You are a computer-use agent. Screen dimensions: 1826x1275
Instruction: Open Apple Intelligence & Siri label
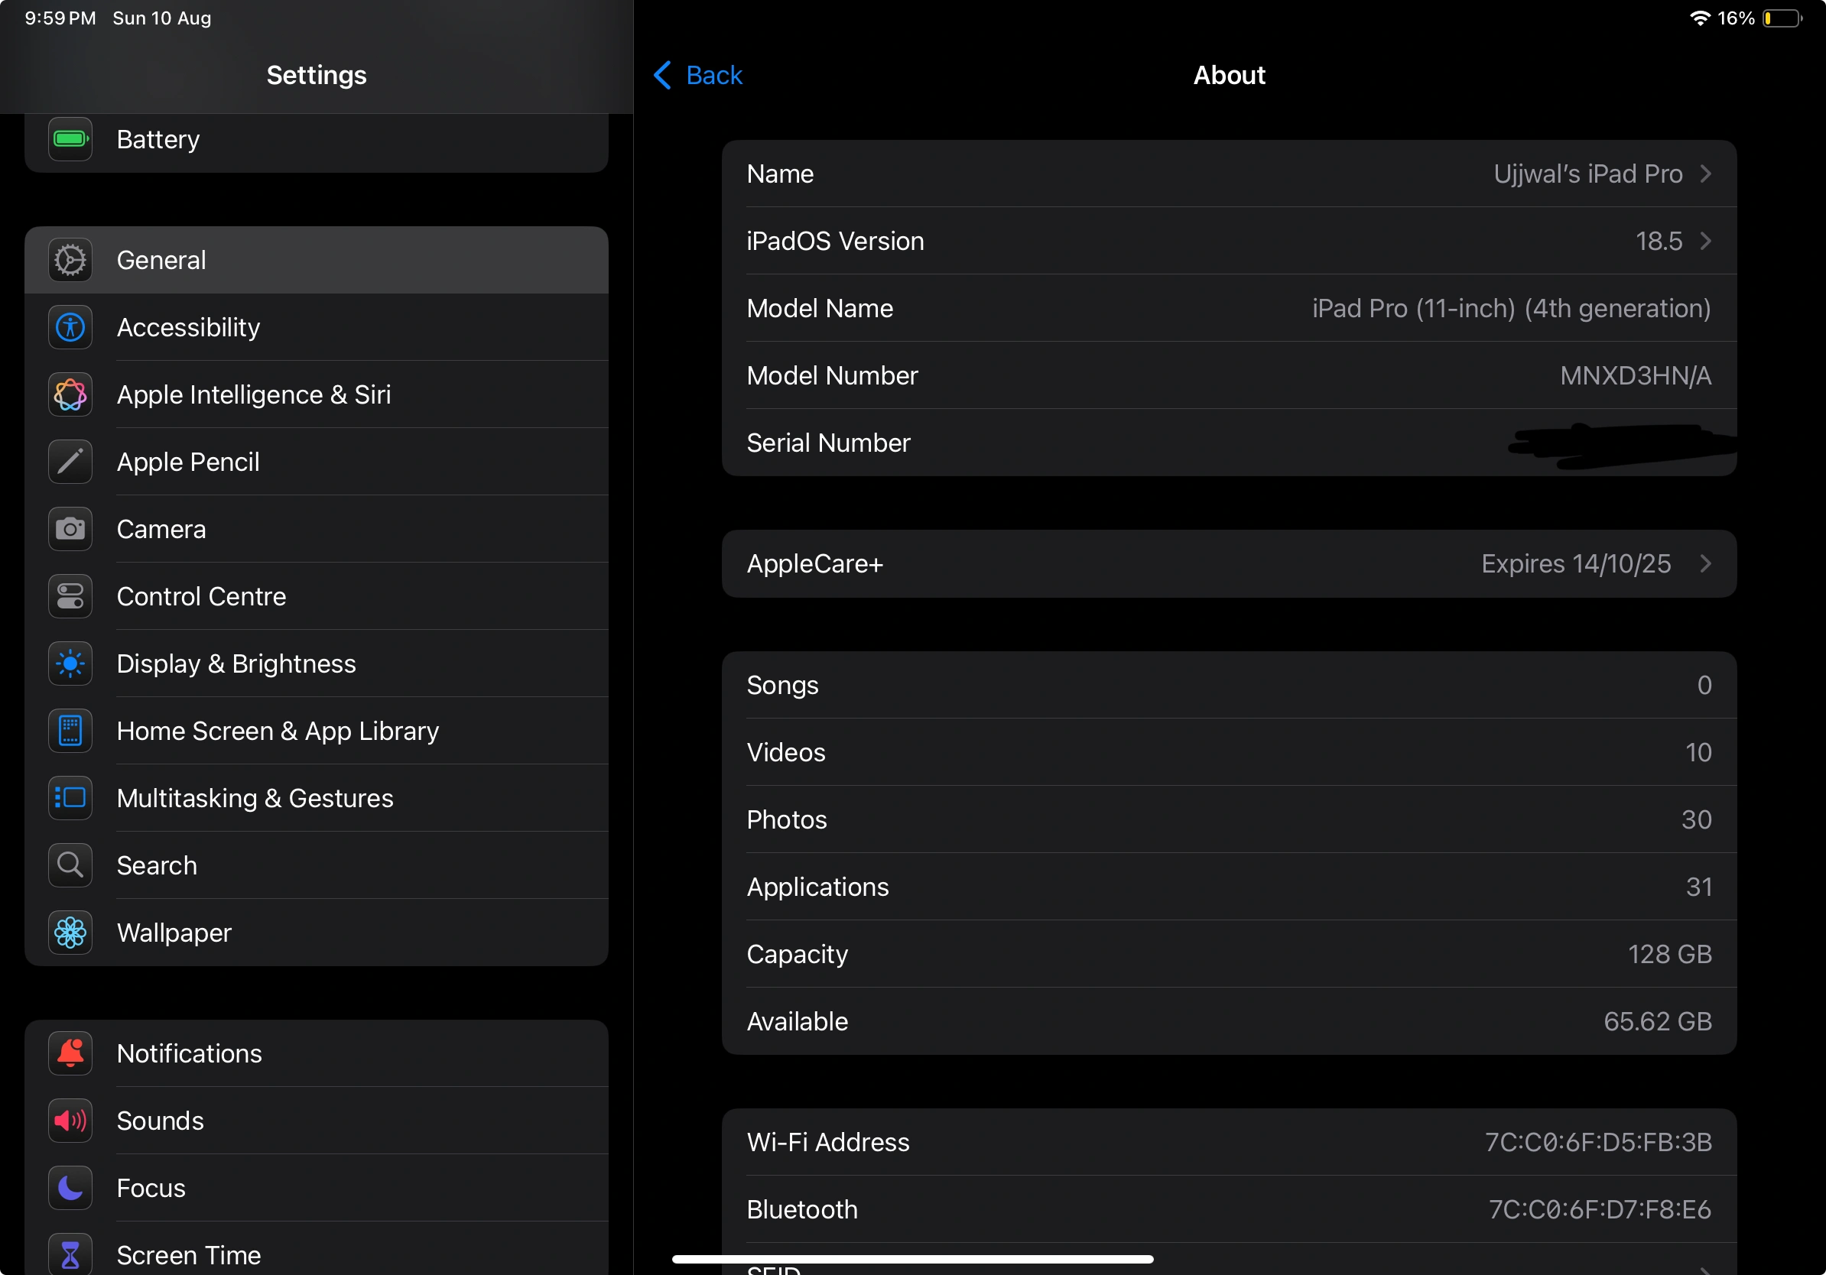254,395
